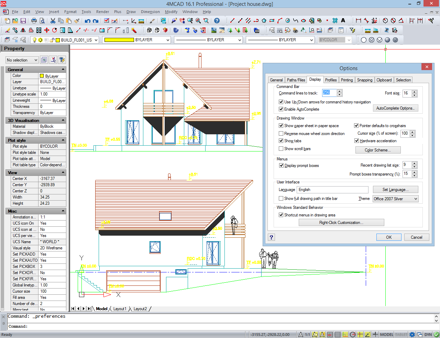440x338 pixels.
Task: Click the Set Language button
Action: tap(395, 190)
